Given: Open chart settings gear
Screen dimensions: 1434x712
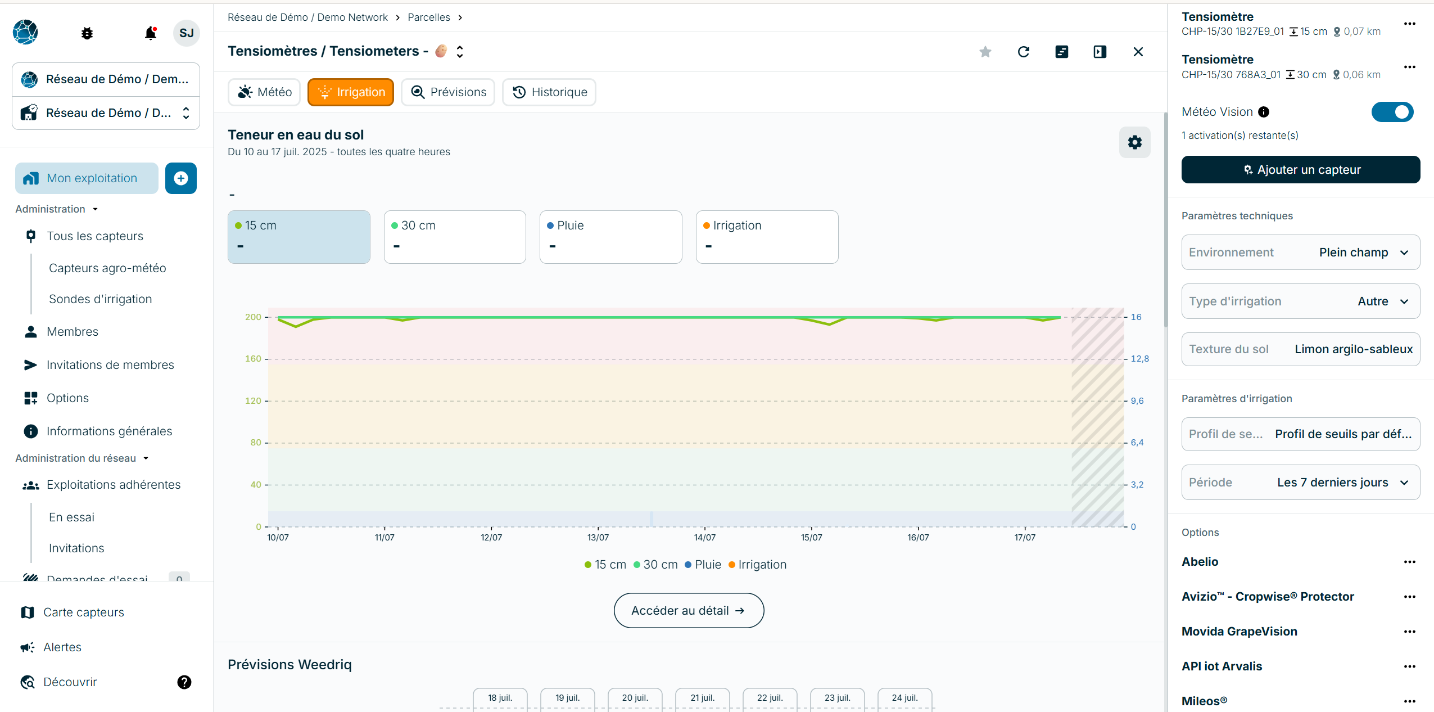Looking at the screenshot, I should coord(1135,142).
